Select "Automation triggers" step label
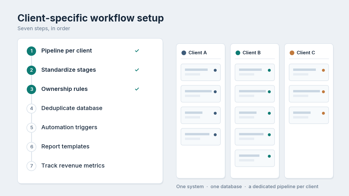 69,127
